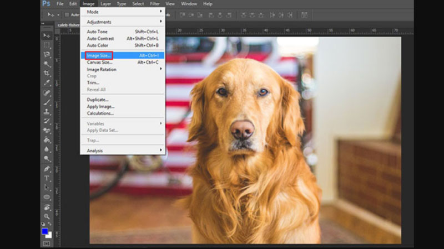Click Distribute Top Edges icon
444x249 pixels.
(244, 15)
